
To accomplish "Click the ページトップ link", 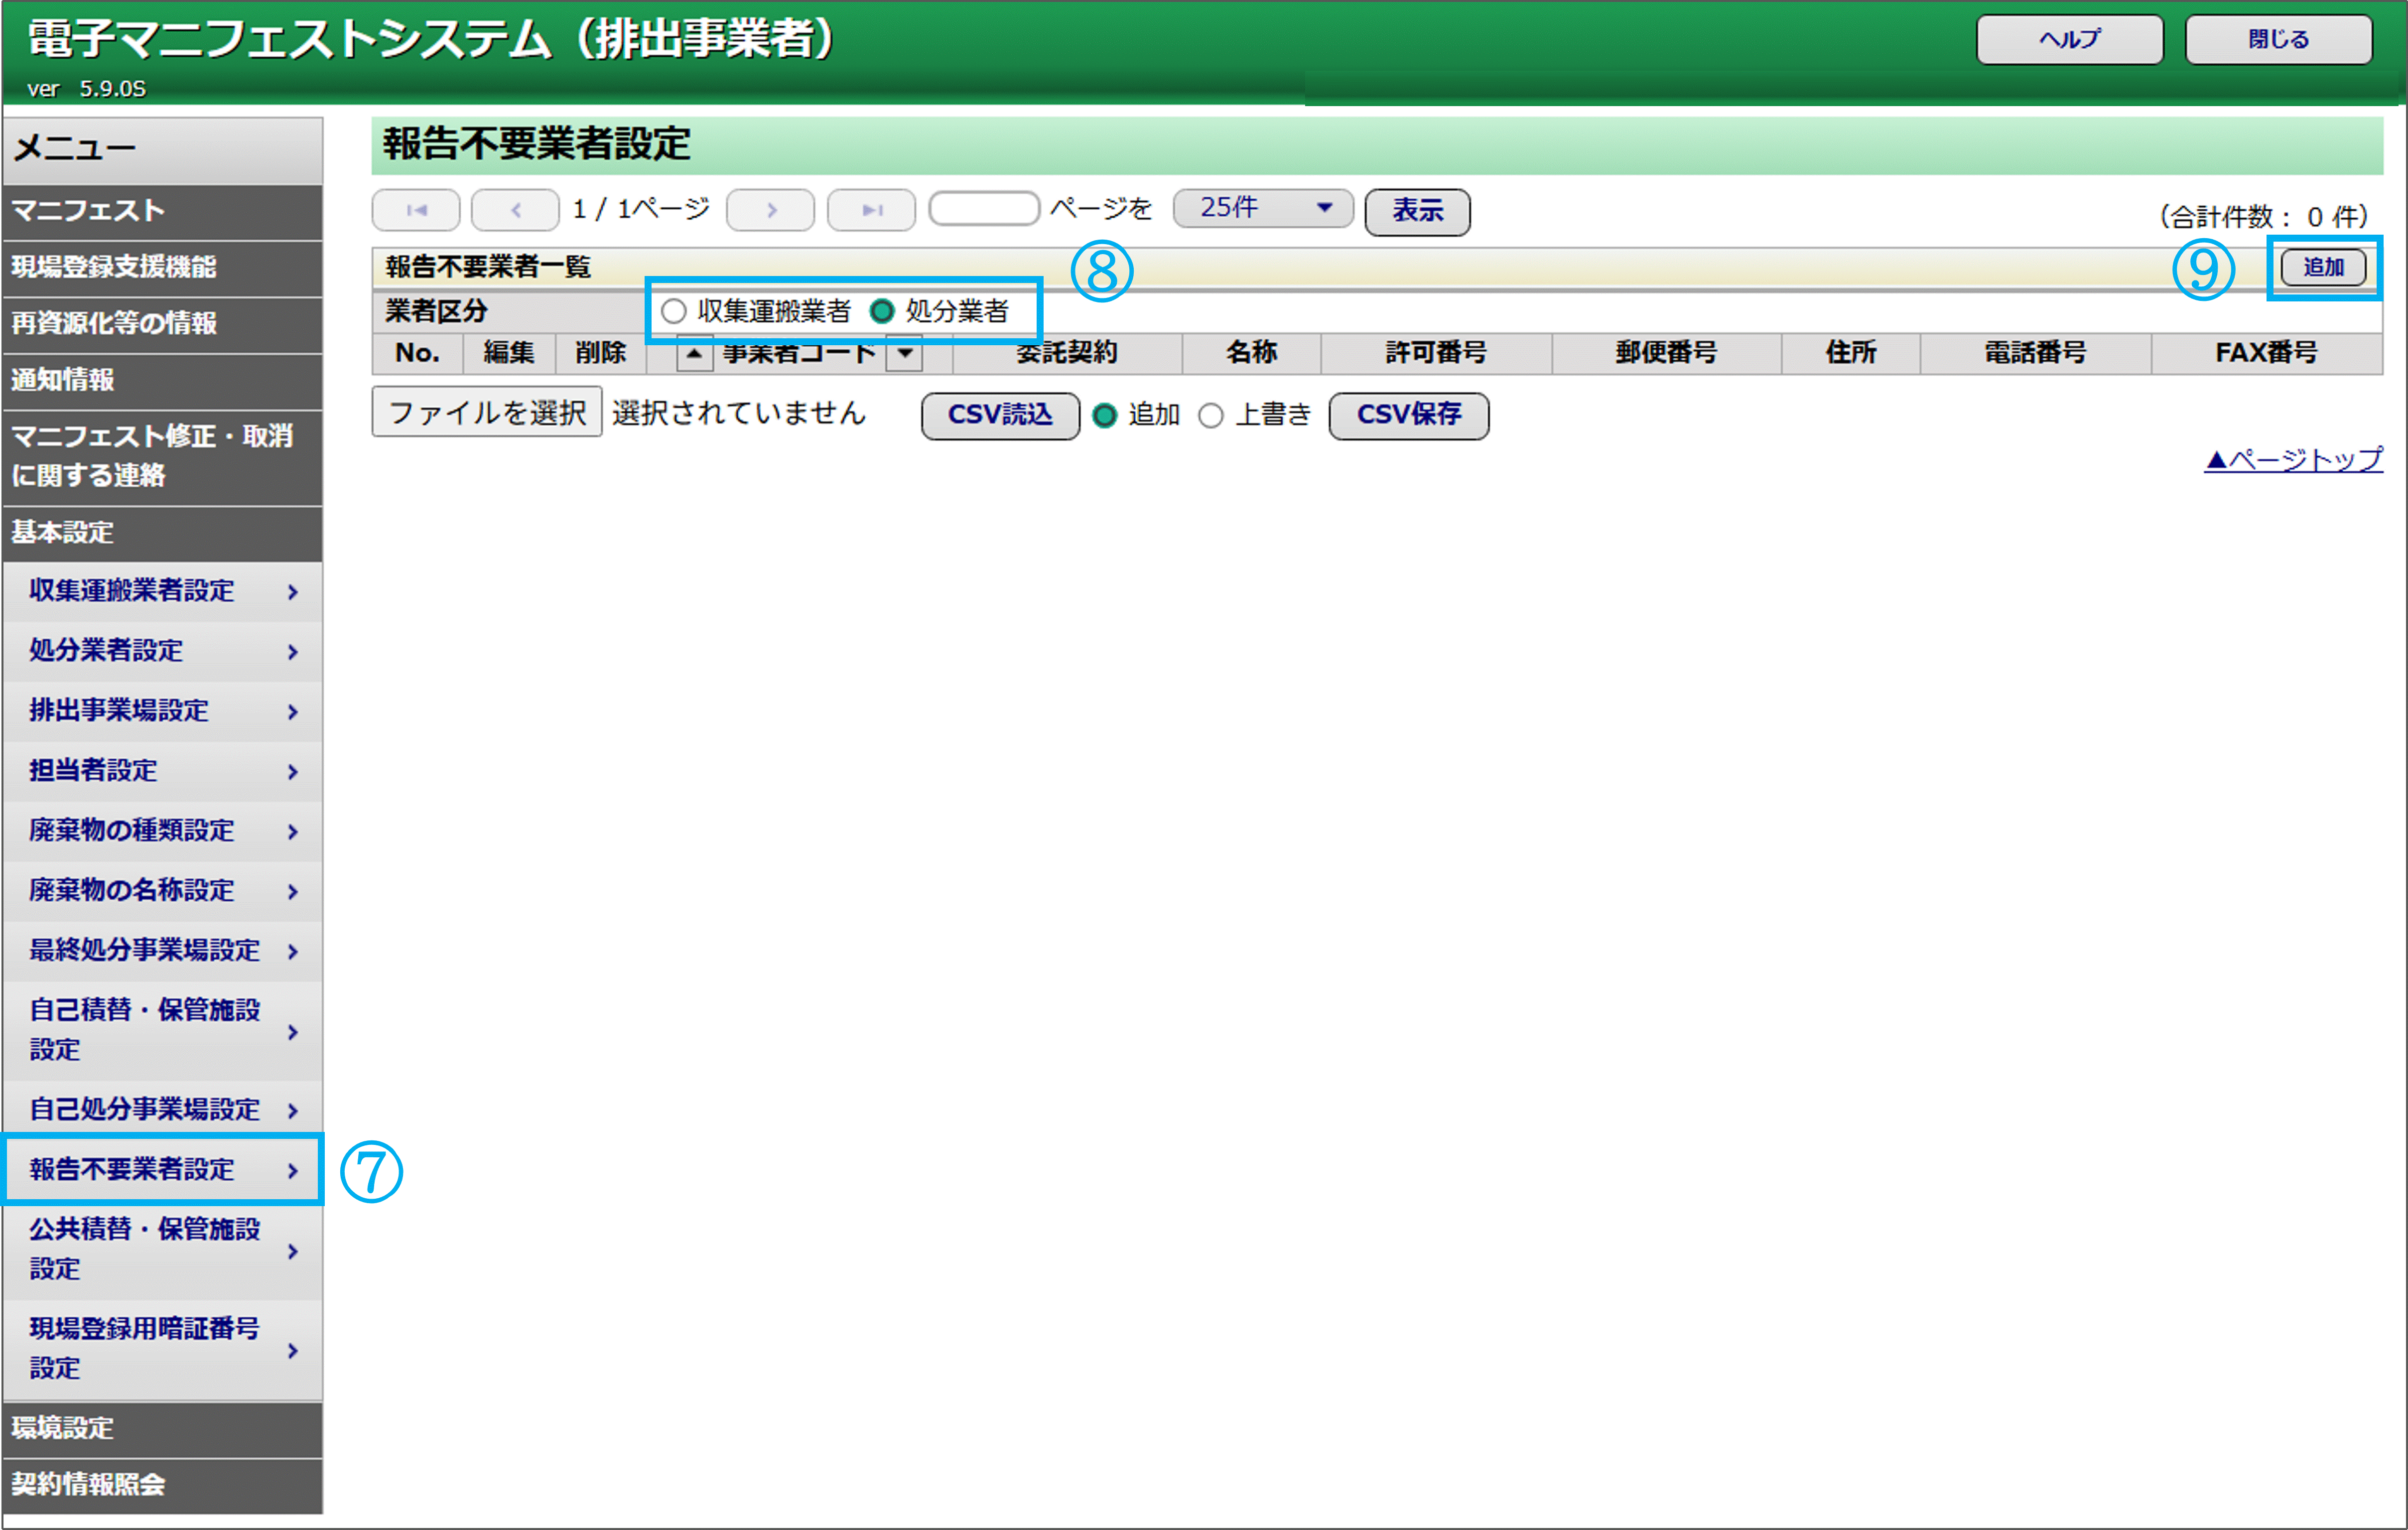I will click(x=2293, y=460).
